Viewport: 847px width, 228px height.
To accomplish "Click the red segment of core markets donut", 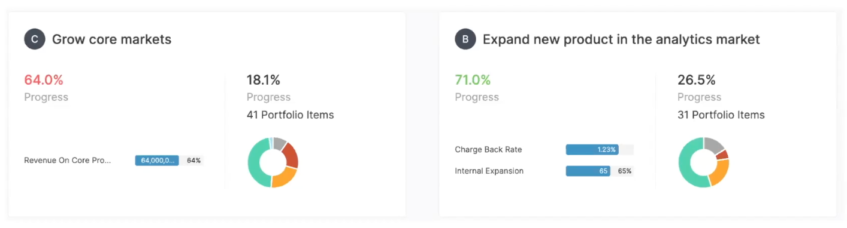I will click(291, 155).
